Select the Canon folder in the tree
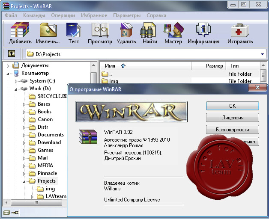 coord(45,119)
